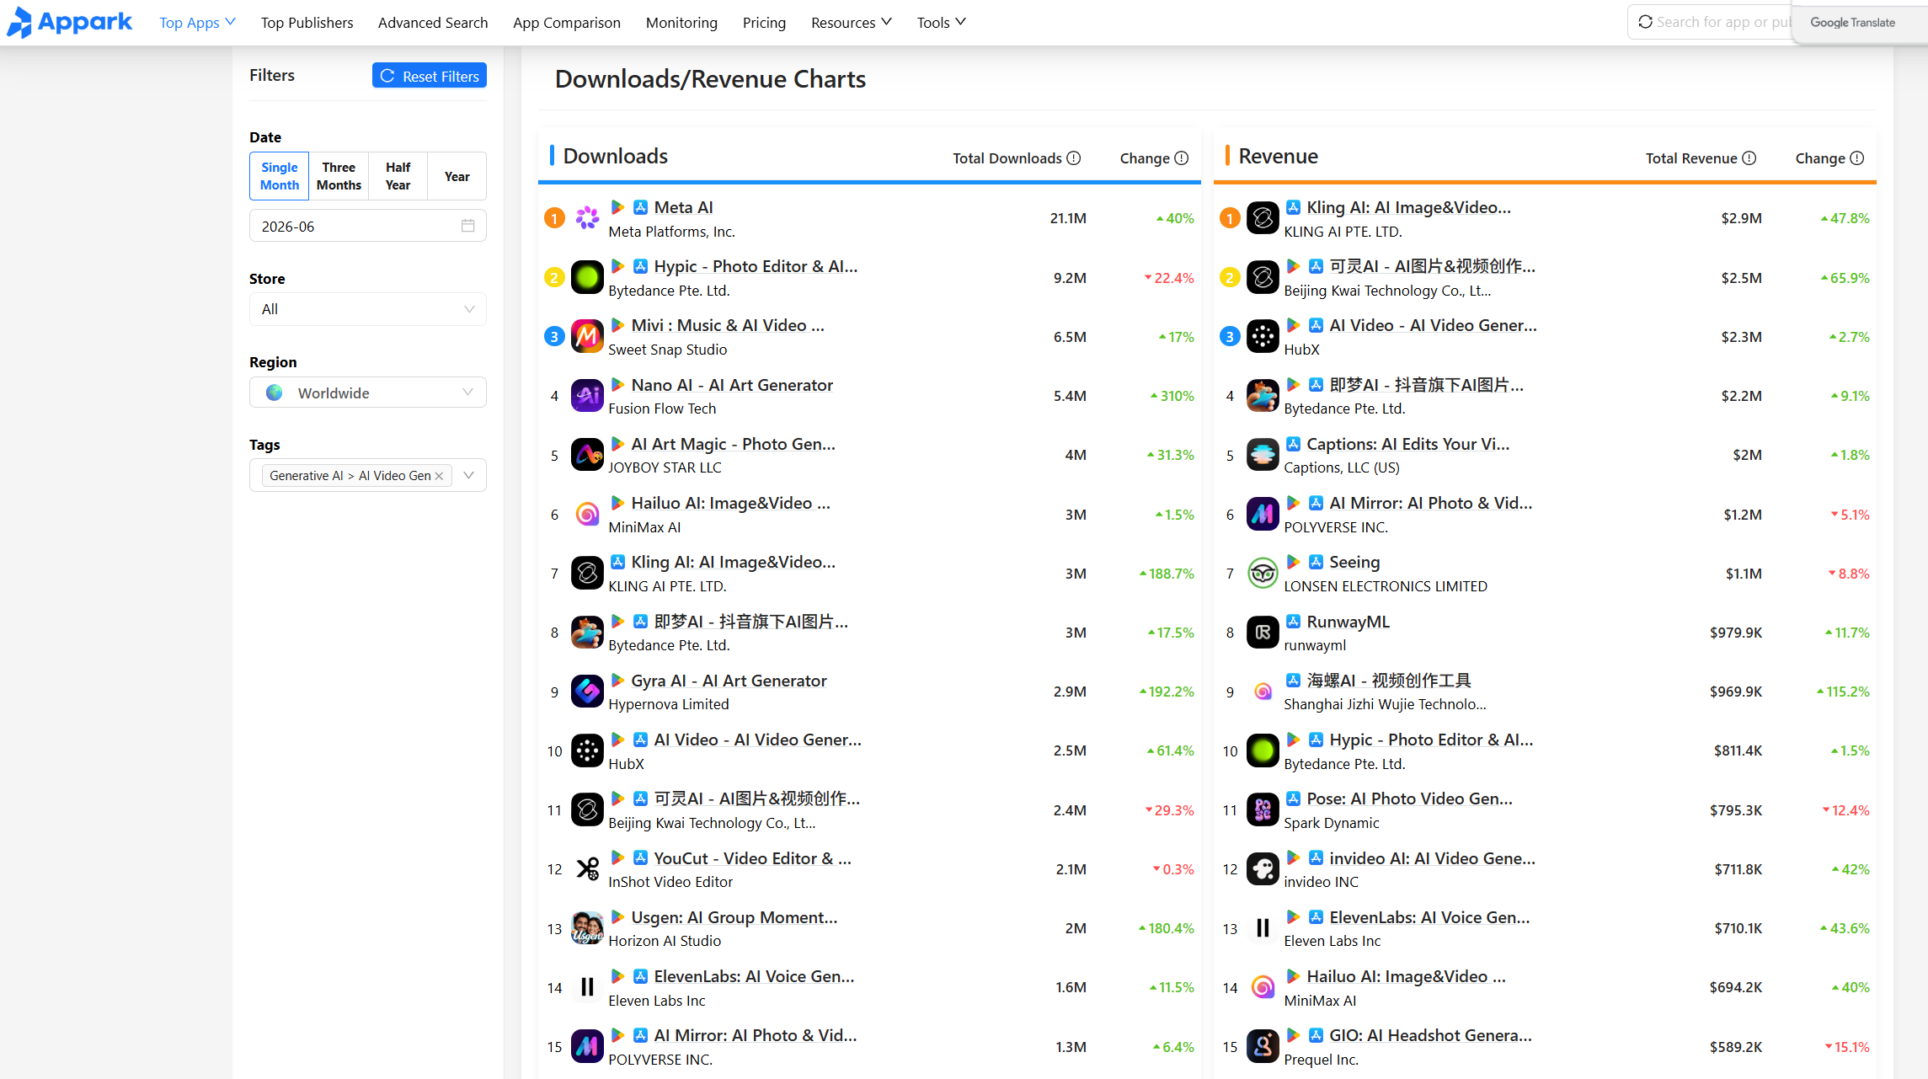Click the Mivi app icon
Viewport: 1928px width, 1079px height.
tap(587, 337)
